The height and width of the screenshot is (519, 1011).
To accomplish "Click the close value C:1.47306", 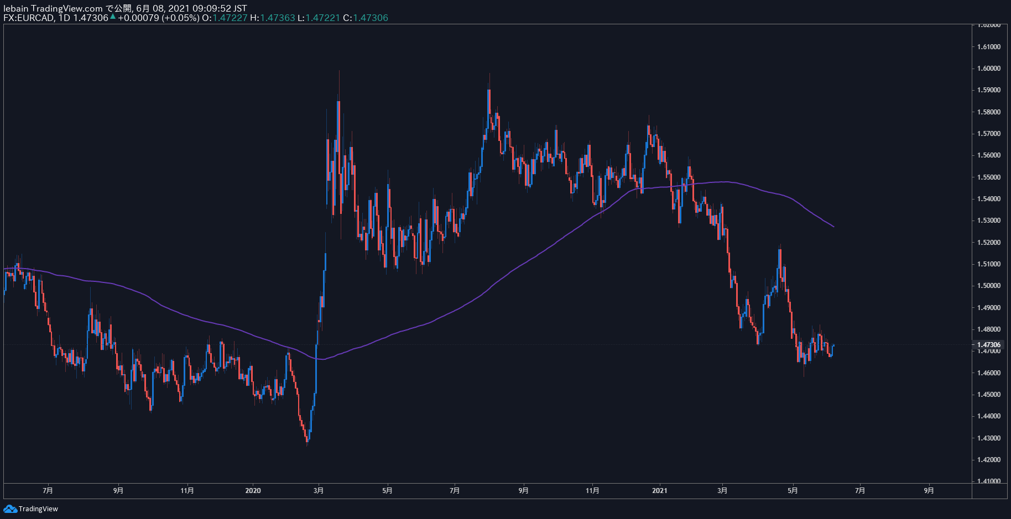I will point(366,18).
